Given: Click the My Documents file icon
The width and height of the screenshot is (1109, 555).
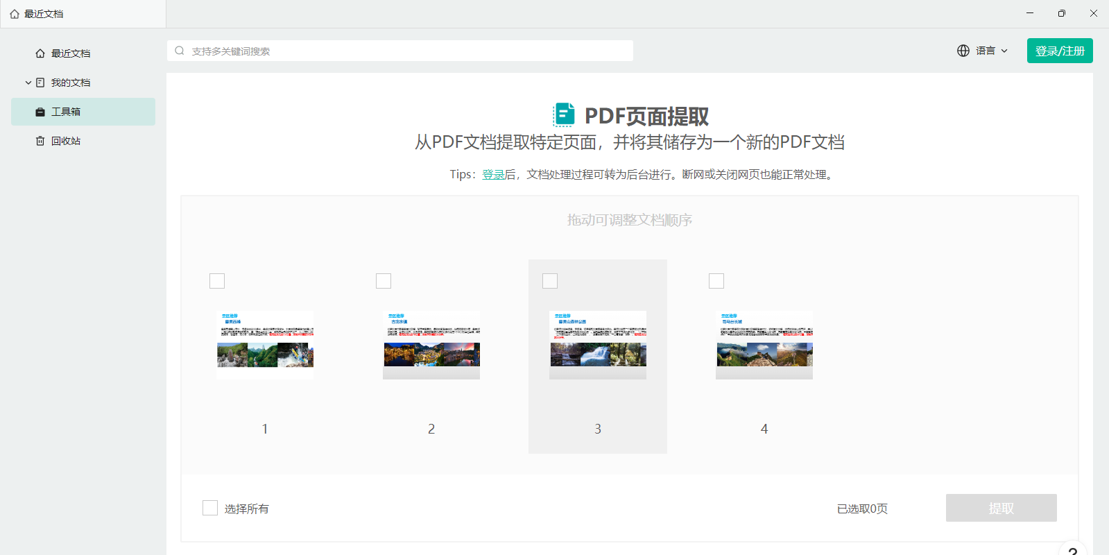Looking at the screenshot, I should coord(40,83).
